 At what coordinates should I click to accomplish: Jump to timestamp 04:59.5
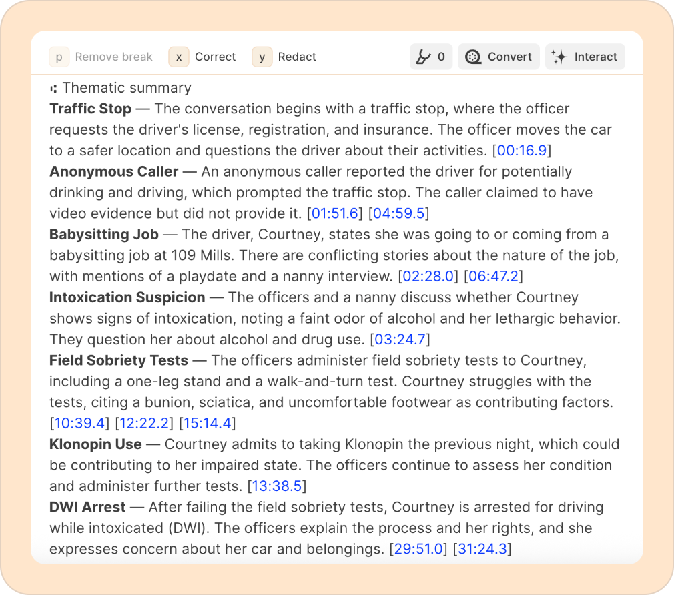click(x=399, y=213)
